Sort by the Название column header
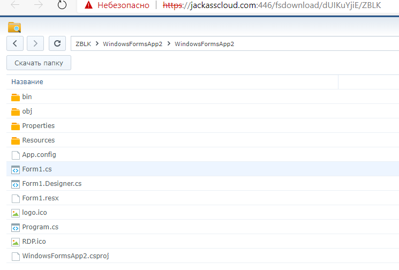399x270 pixels. tap(27, 81)
